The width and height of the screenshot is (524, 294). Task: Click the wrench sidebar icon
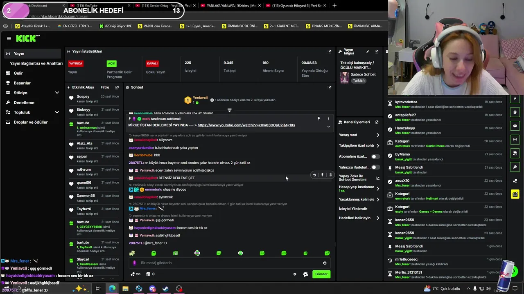click(515, 167)
